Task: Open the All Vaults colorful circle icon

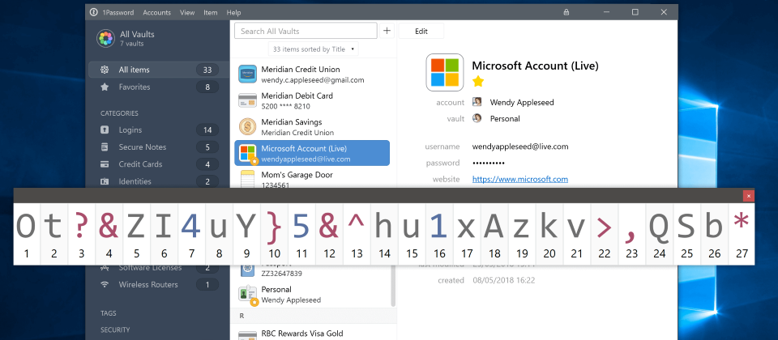Action: [x=105, y=38]
